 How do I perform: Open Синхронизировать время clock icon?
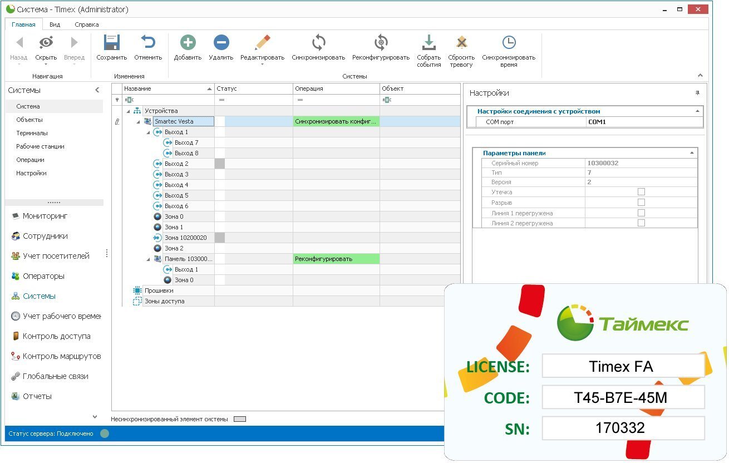point(510,42)
